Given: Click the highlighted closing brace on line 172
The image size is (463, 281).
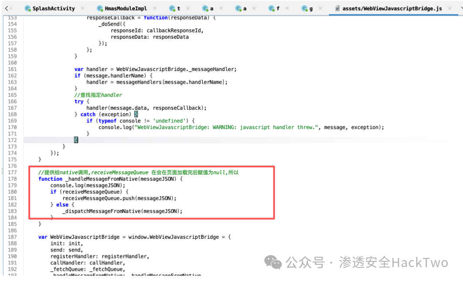Looking at the screenshot, I should [x=76, y=140].
